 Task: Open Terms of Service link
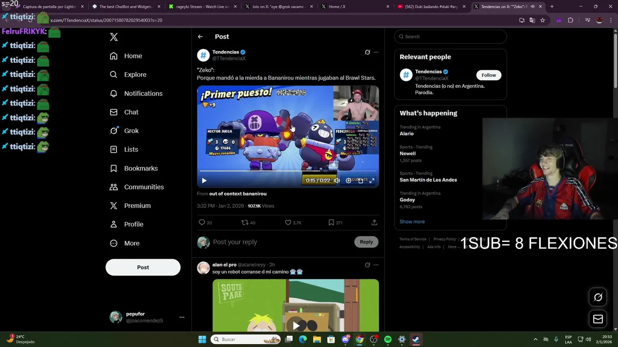pos(413,239)
